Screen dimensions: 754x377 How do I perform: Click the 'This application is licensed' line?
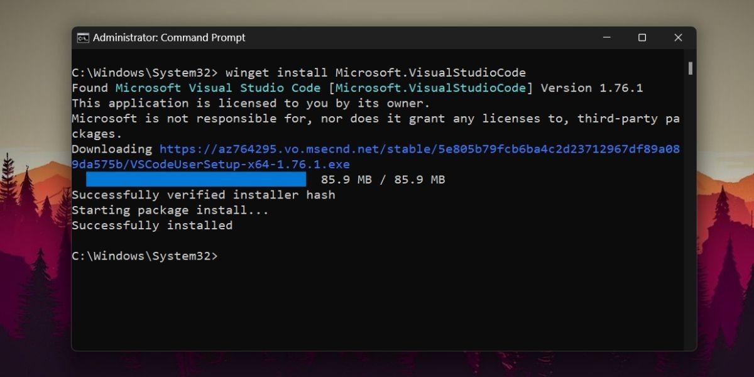click(251, 103)
